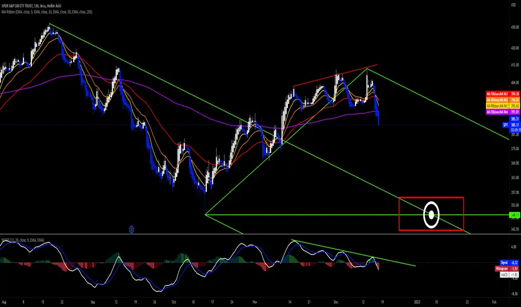Click the Aug label on time axis
The image size is (521, 307).
pyautogui.click(x=4, y=302)
